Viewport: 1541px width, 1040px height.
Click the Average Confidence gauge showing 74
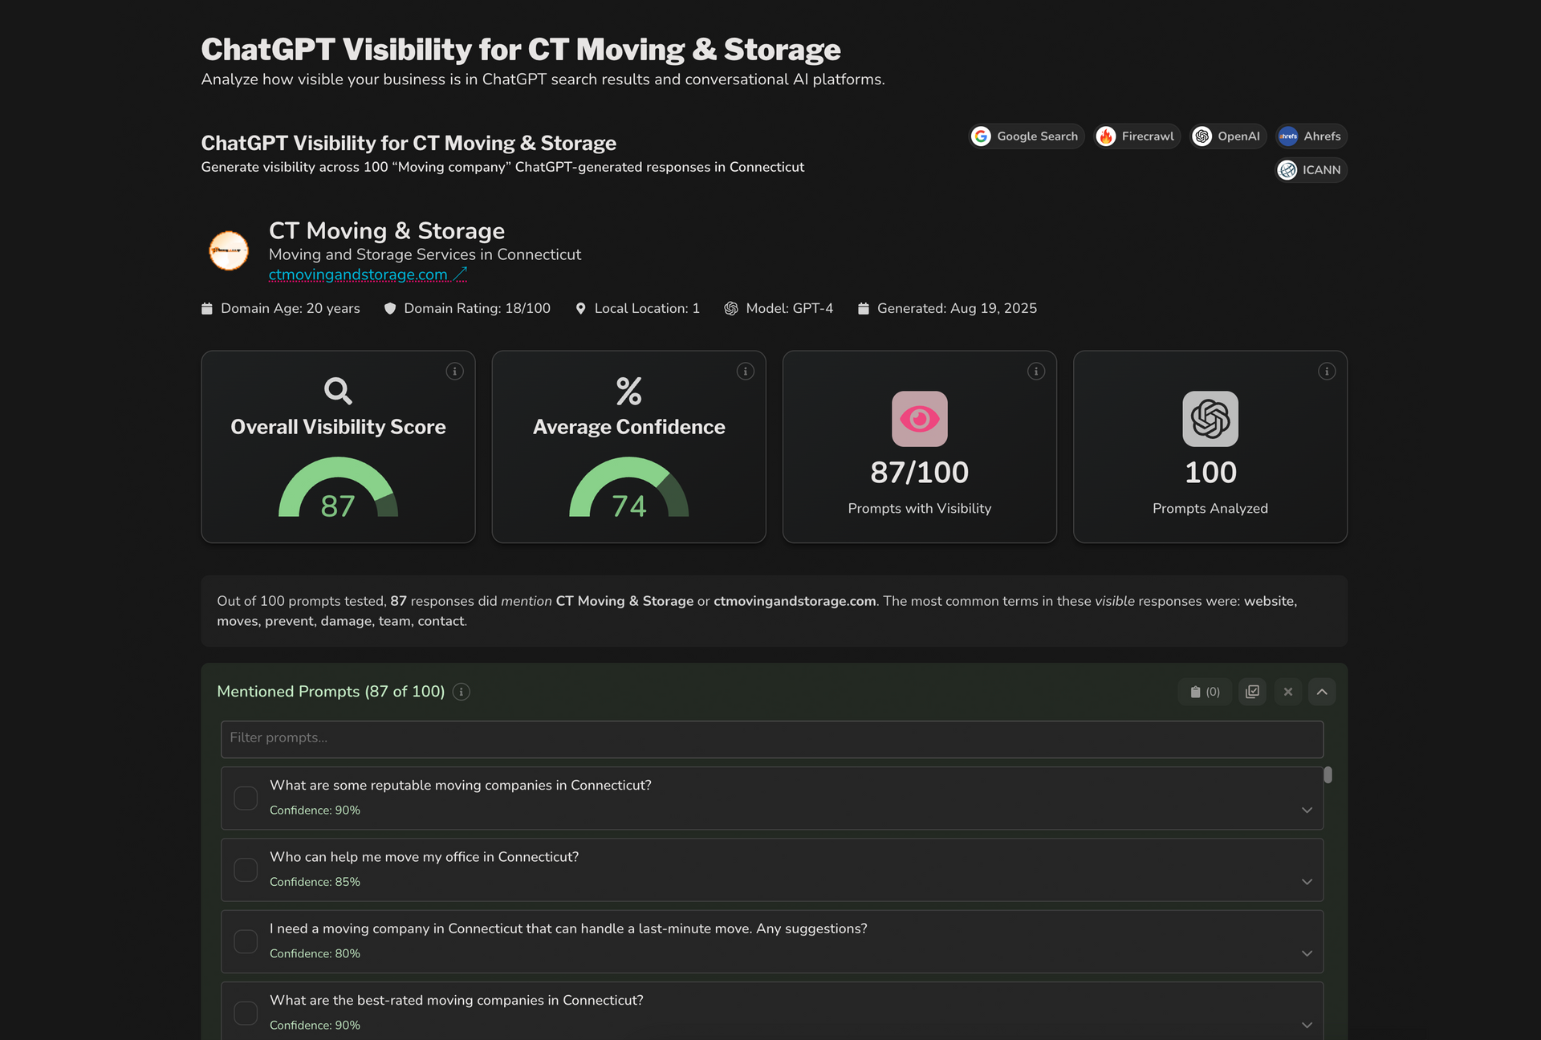pos(628,488)
